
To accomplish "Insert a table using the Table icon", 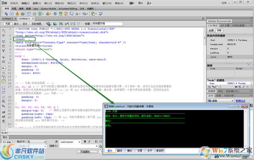I will (28, 14).
